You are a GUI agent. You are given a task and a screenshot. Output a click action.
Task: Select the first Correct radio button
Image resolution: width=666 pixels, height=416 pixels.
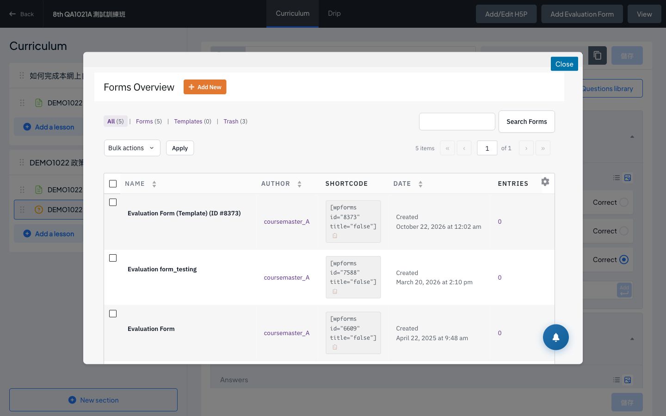(x=624, y=202)
